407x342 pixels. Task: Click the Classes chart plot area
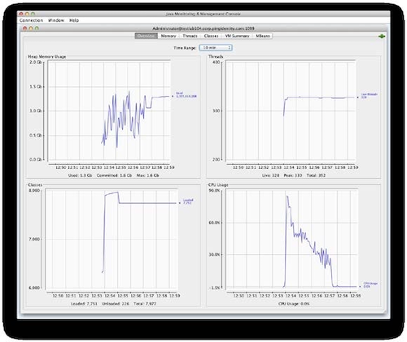click(112, 240)
